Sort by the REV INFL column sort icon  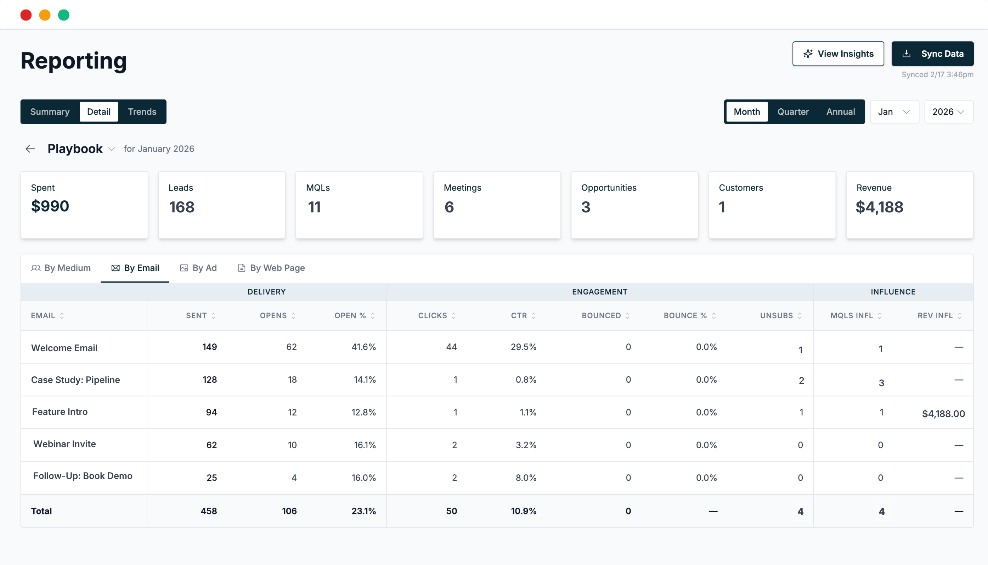click(960, 316)
